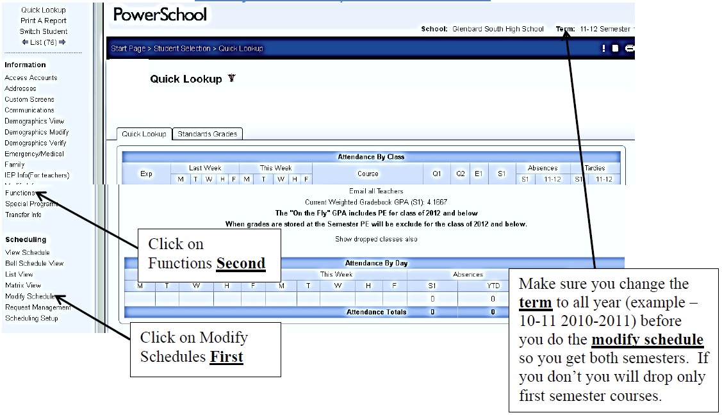The width and height of the screenshot is (722, 415).
Task: Click the printer icon in blue bar
Action: tap(629, 49)
